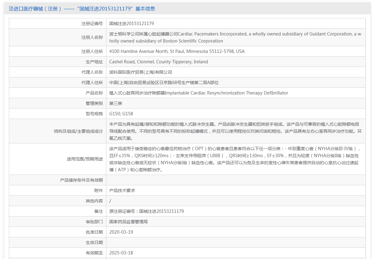Click the value 国家药品监督管理局
The image size is (372, 259).
click(129, 222)
